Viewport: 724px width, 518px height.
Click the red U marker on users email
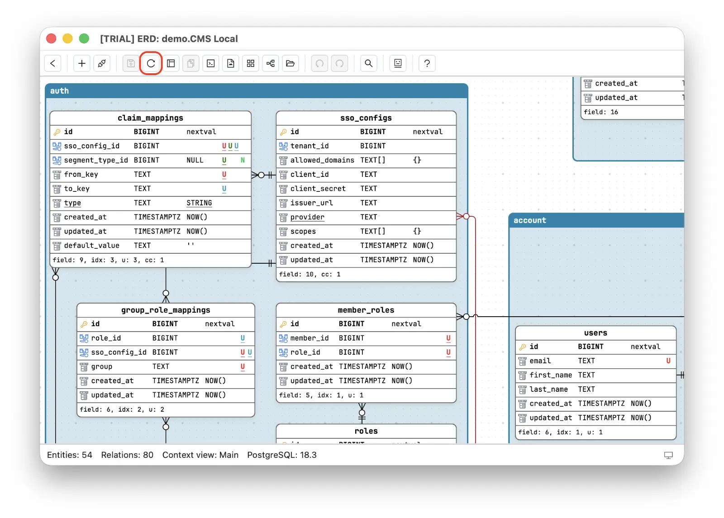(x=668, y=361)
